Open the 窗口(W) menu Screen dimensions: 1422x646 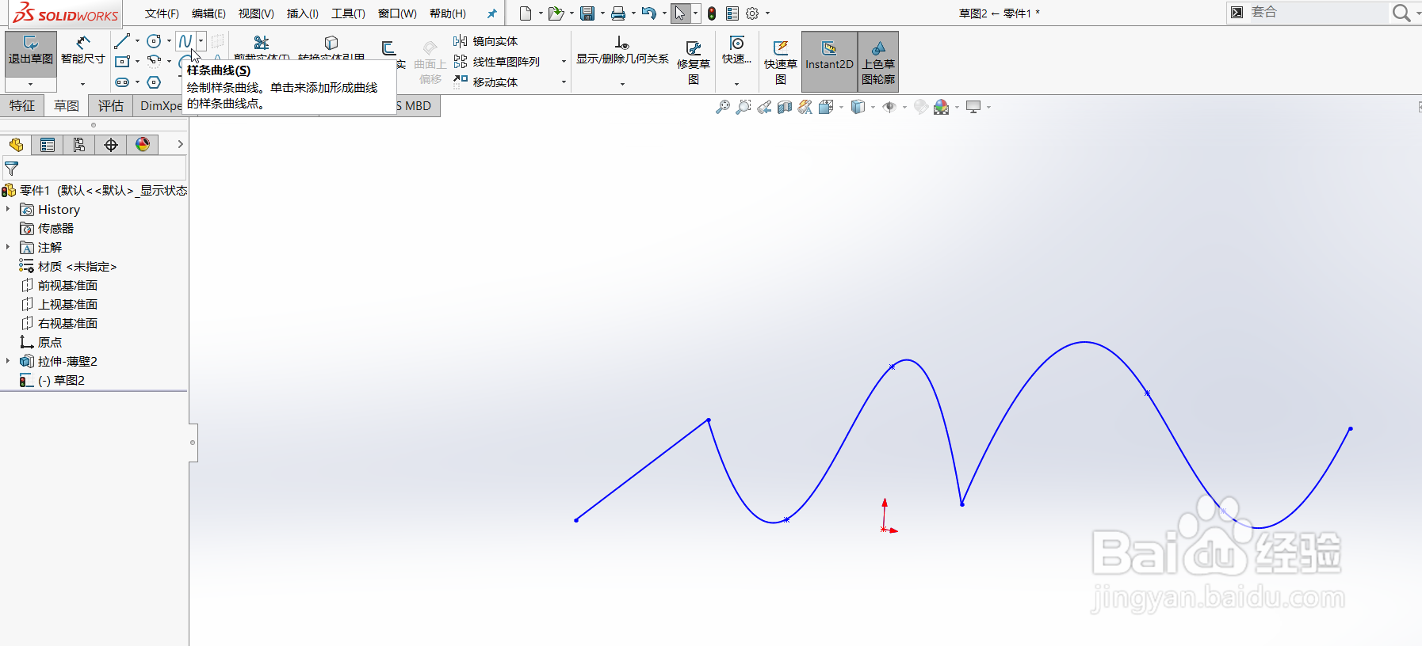(x=397, y=13)
